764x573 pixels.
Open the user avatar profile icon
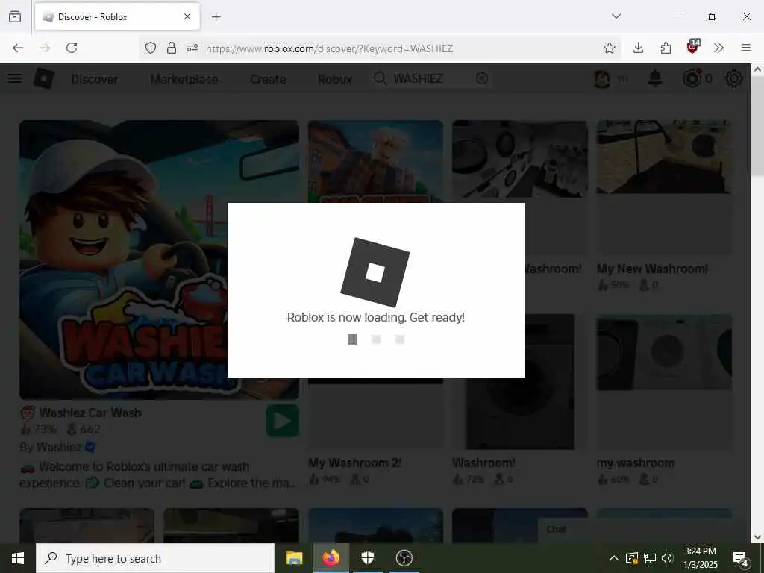point(602,78)
